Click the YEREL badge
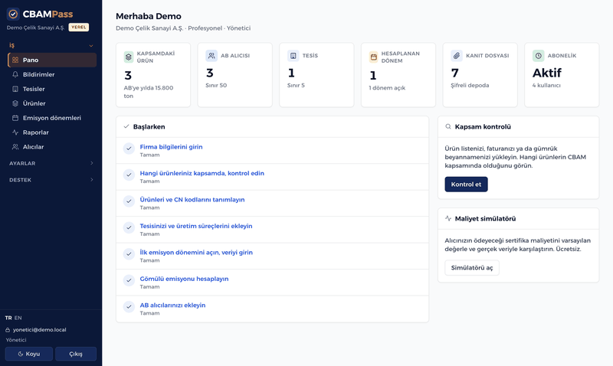This screenshot has width=613, height=366. (x=79, y=28)
